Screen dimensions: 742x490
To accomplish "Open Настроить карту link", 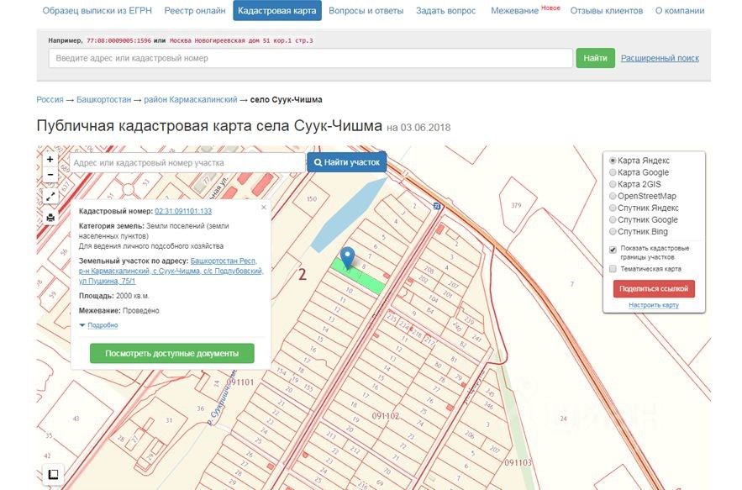I will (654, 305).
